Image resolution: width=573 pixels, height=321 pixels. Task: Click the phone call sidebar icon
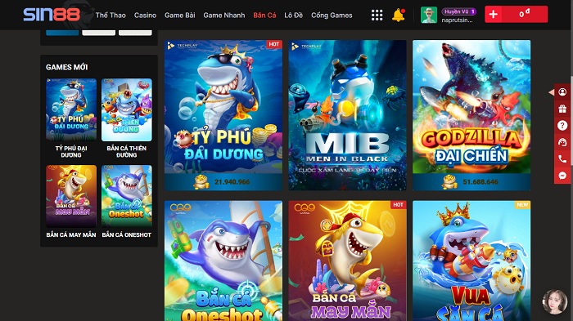(562, 158)
